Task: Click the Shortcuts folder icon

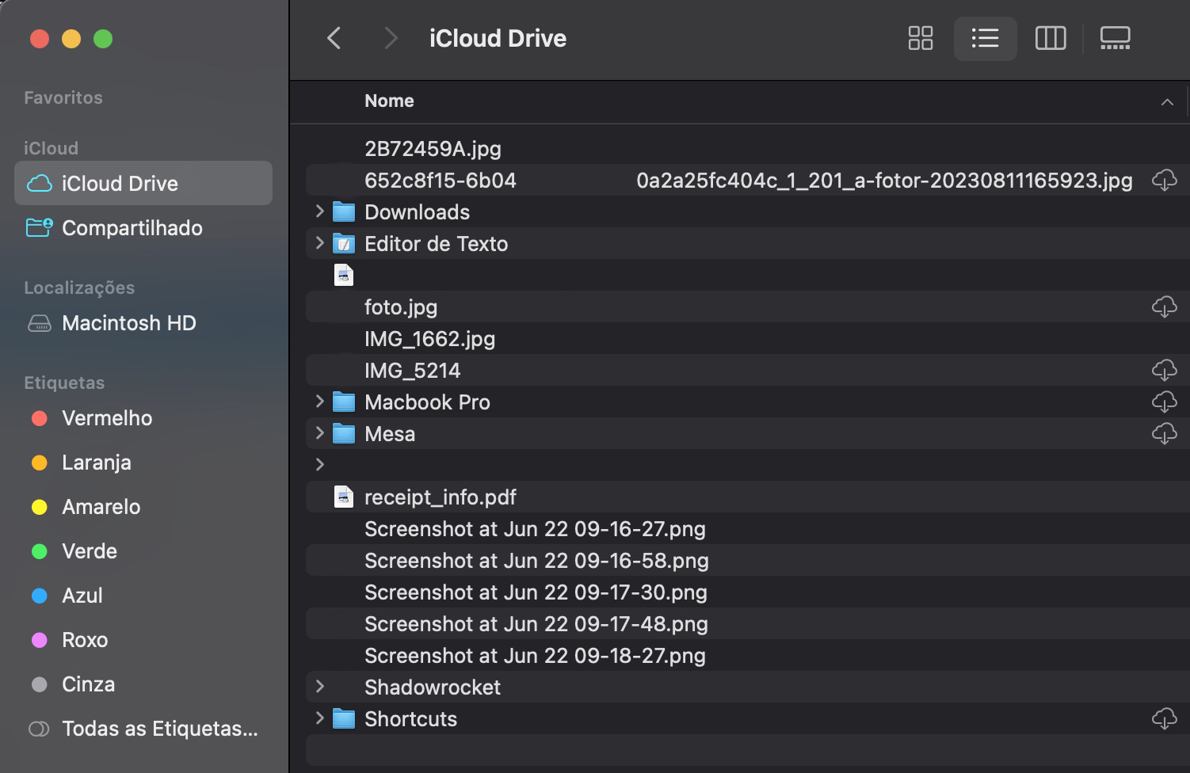Action: click(344, 719)
